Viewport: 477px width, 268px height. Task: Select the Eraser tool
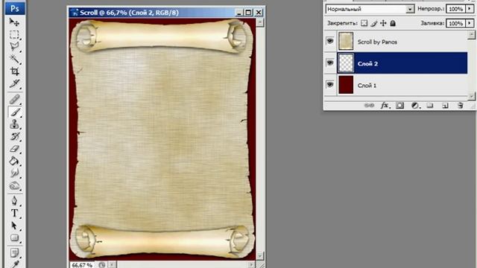point(14,149)
